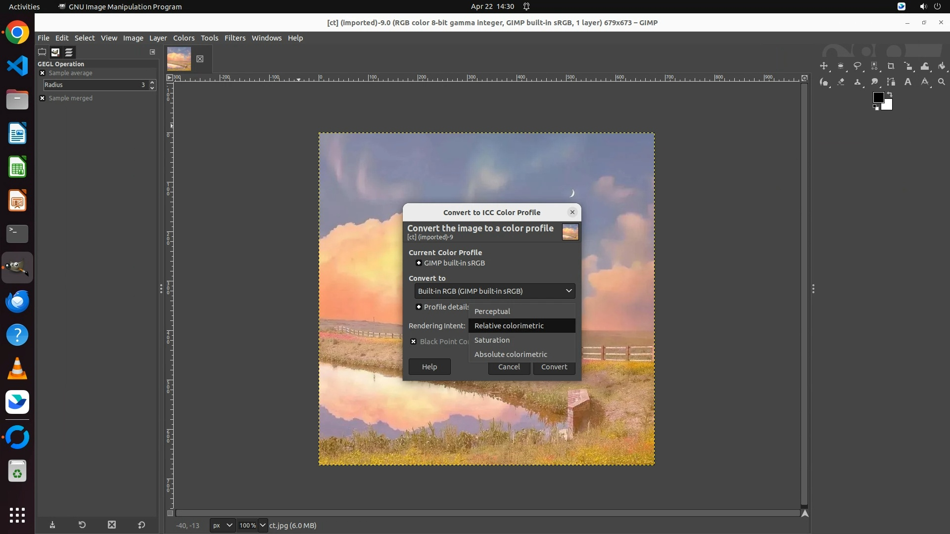This screenshot has width=950, height=534.
Task: Click the Convert button
Action: tap(554, 367)
